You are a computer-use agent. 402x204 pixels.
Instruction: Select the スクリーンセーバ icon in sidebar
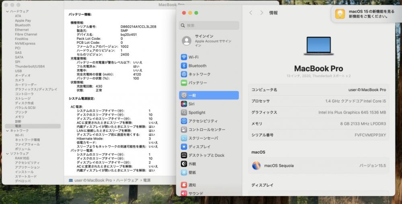[184, 138]
